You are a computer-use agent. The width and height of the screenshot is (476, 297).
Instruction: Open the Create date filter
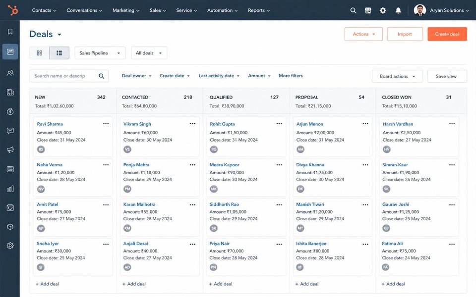pyautogui.click(x=175, y=76)
